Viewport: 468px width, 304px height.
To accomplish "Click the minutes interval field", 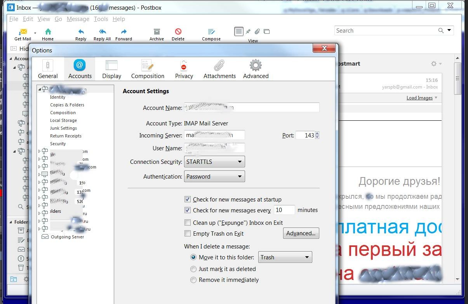I will (x=284, y=210).
